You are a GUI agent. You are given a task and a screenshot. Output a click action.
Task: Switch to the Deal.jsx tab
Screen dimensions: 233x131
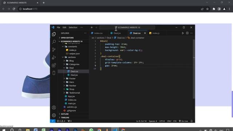coord(117,33)
